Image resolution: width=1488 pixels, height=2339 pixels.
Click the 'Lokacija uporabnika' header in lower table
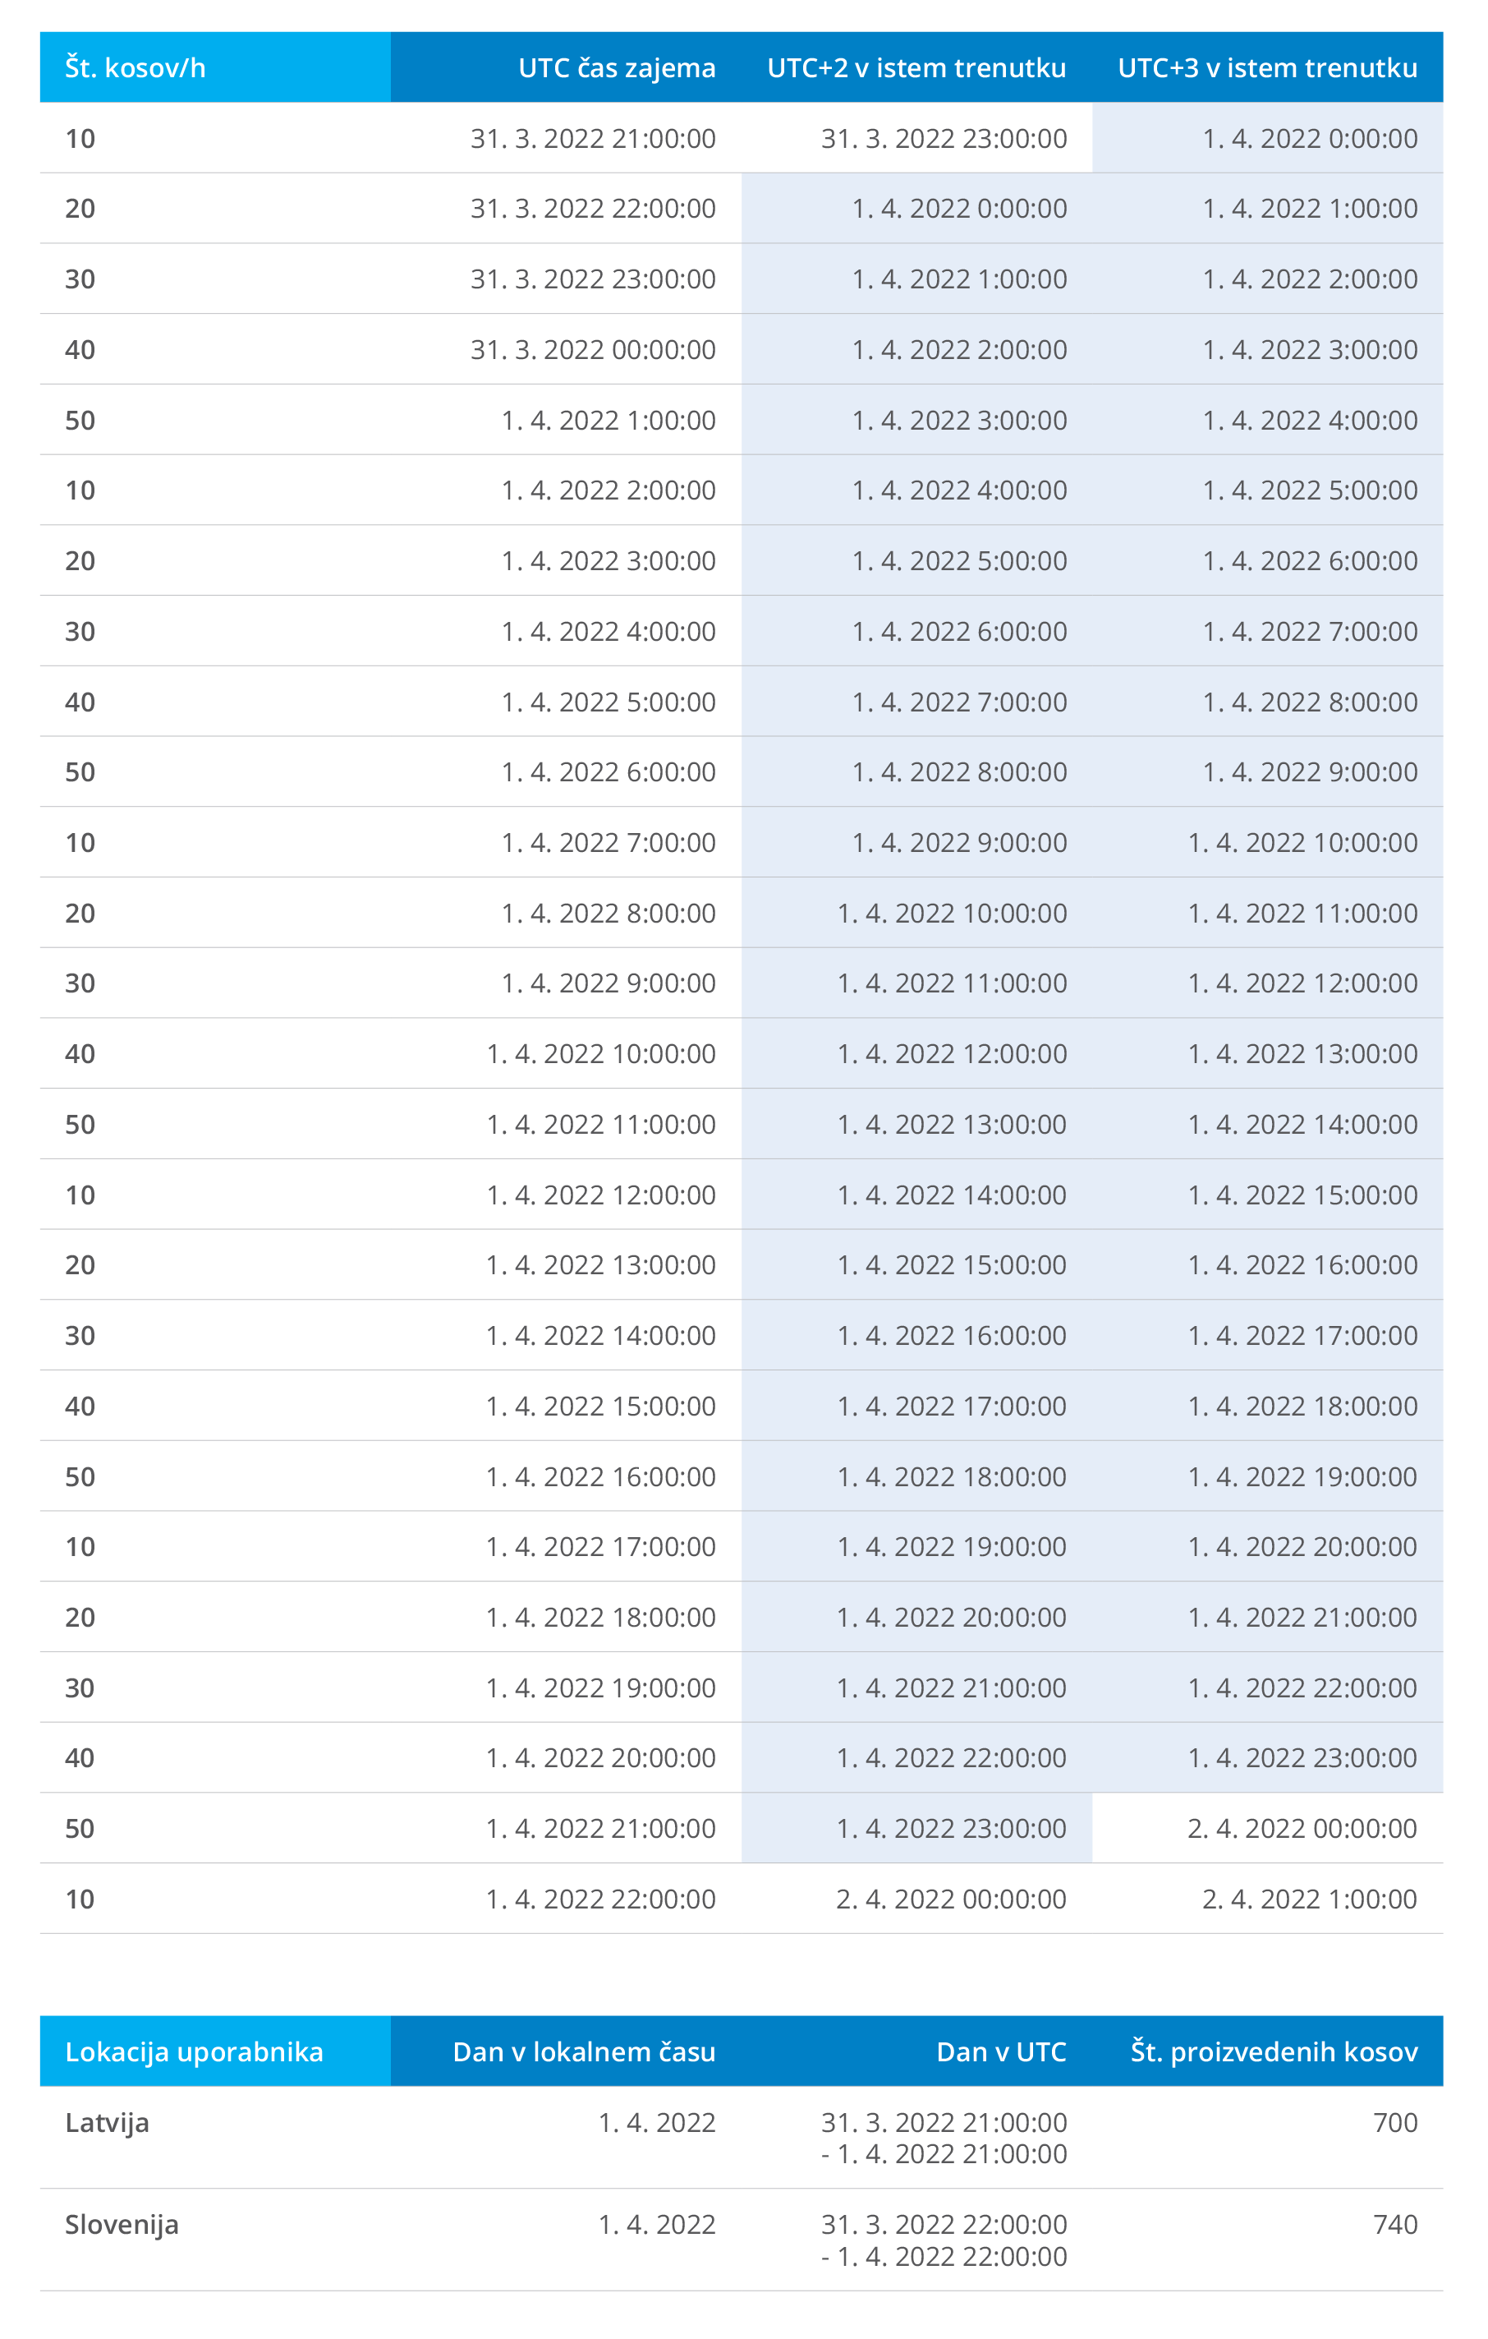tap(194, 2051)
